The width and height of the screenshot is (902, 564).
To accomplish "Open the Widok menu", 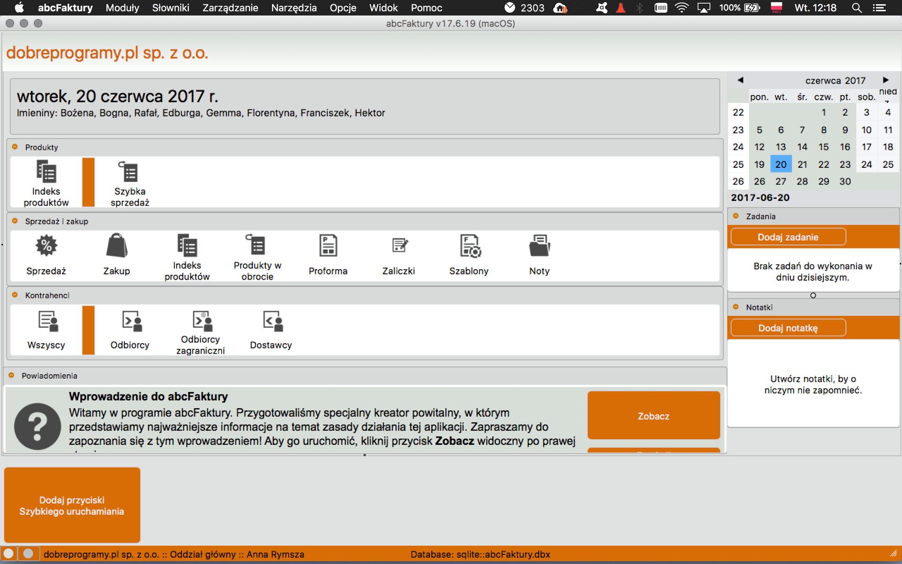I will click(383, 8).
